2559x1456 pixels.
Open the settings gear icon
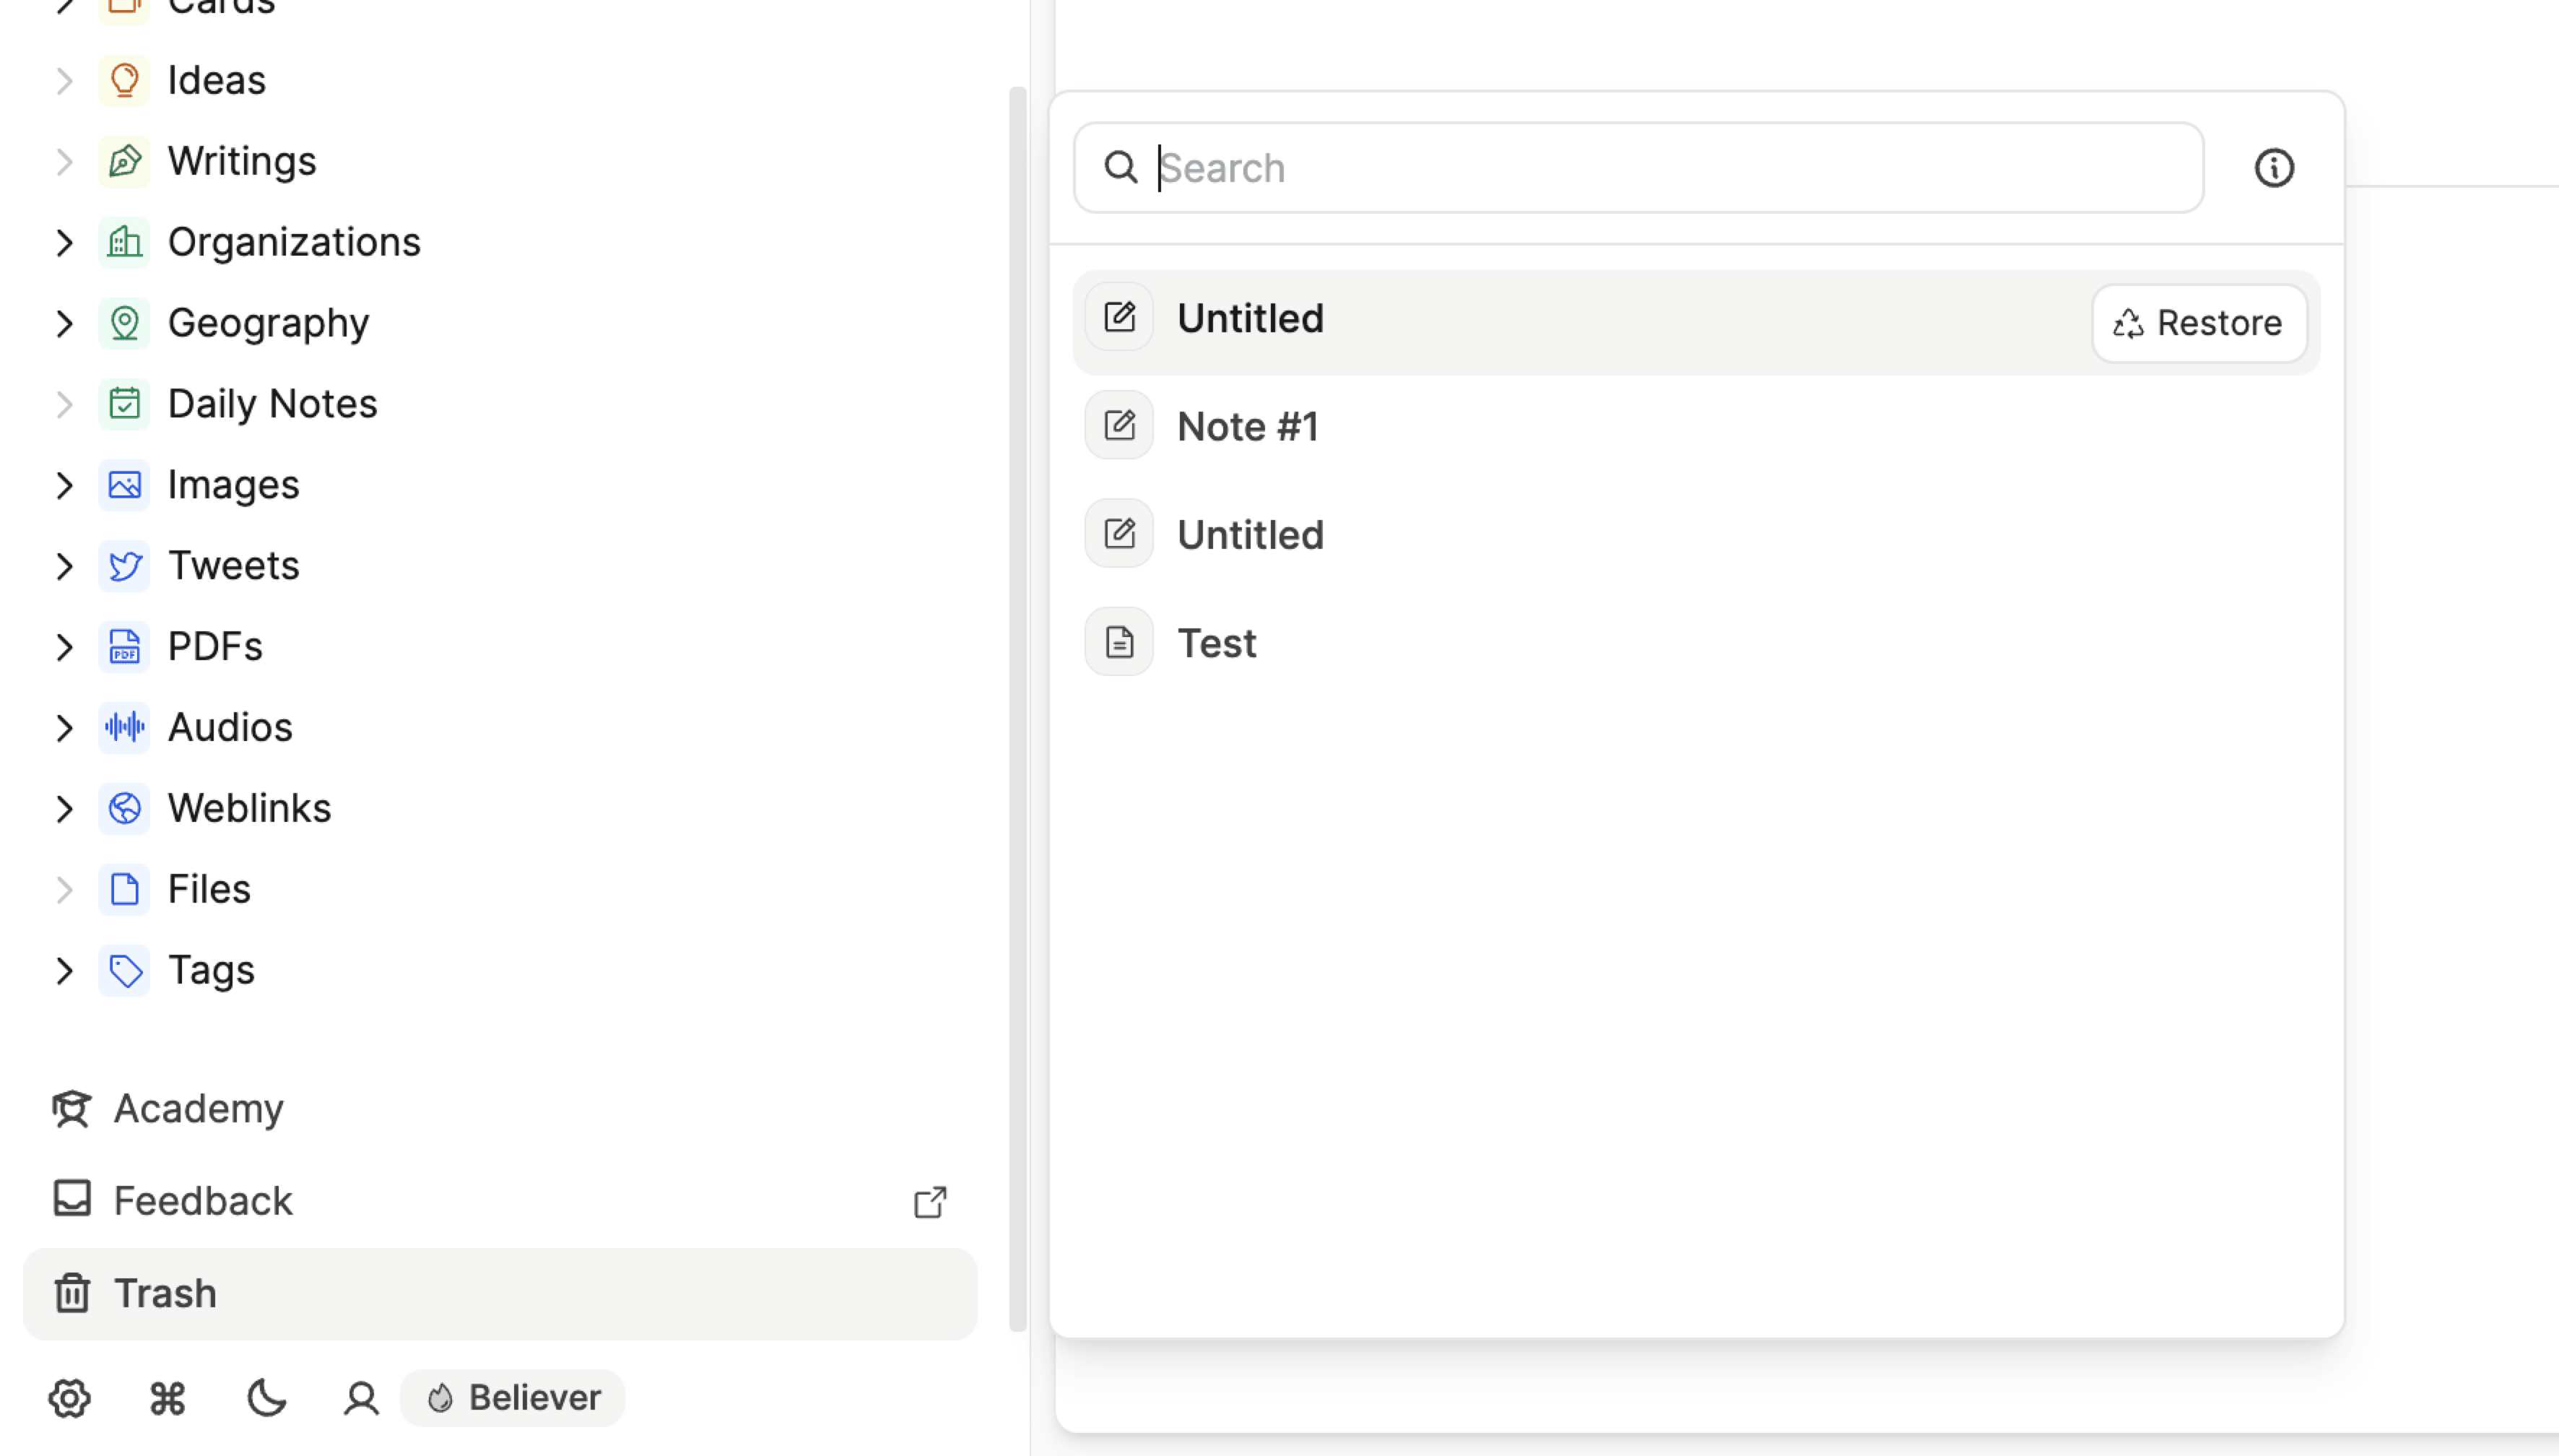(70, 1398)
